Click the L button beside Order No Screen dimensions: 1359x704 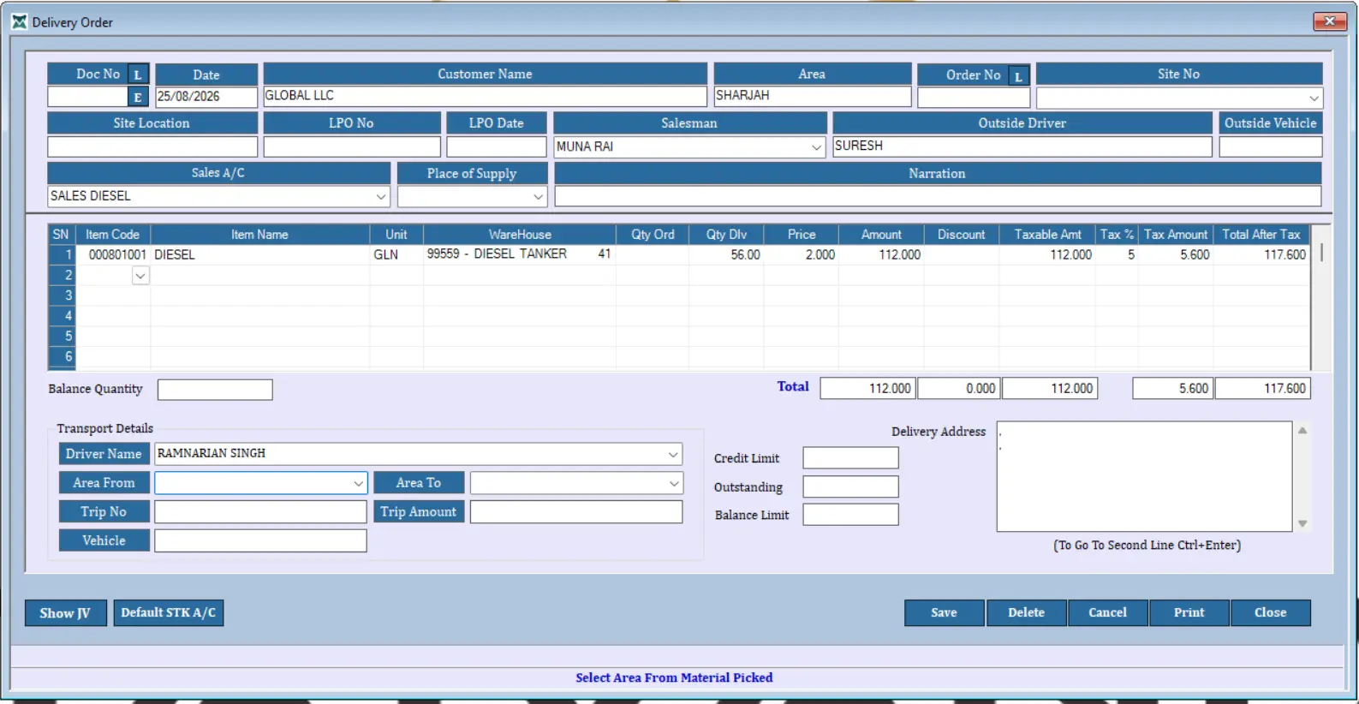point(1018,75)
